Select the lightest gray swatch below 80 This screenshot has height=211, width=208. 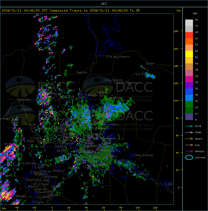pos(189,23)
